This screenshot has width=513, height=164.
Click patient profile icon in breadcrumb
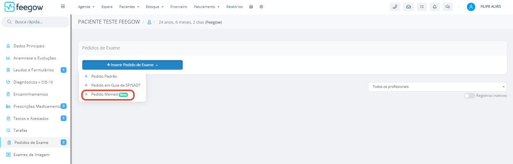150,22
